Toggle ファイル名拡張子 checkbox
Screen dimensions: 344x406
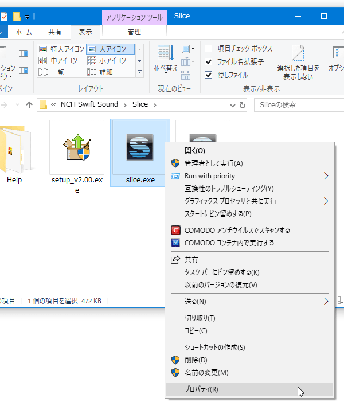(x=208, y=61)
